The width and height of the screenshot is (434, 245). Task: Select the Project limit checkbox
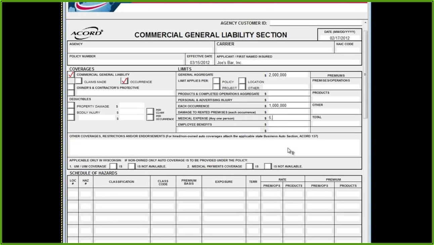point(216,87)
